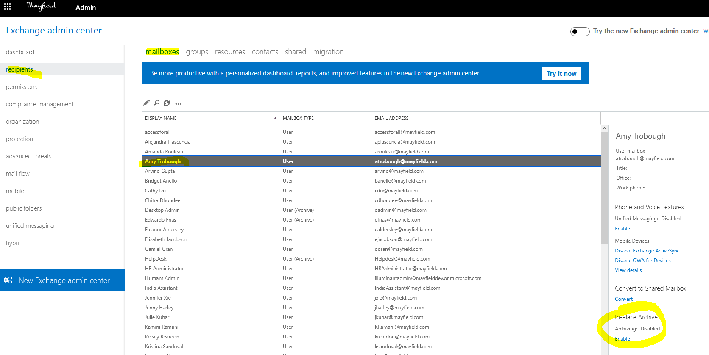This screenshot has width=709, height=355.
Task: Click the magnifier search icon
Action: pos(156,103)
